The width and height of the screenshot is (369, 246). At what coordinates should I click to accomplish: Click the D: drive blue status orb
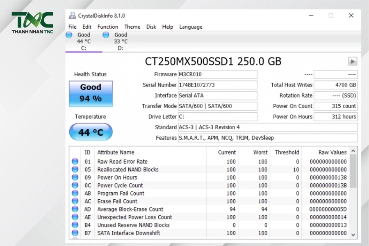pyautogui.click(x=106, y=35)
